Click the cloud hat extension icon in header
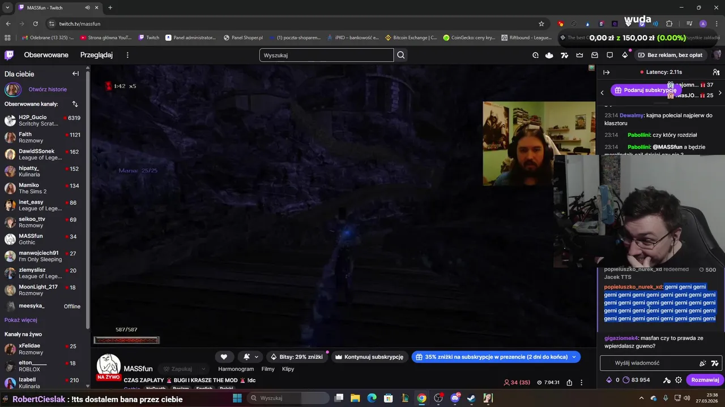 (549, 55)
